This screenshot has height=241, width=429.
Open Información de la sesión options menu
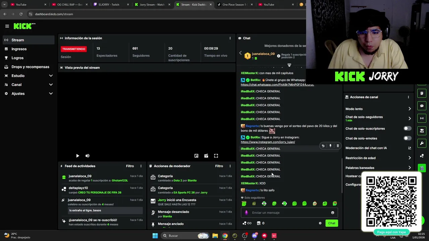point(230,38)
